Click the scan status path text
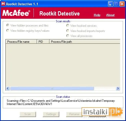Screen dimensions: 126x121 click(x=61, y=102)
